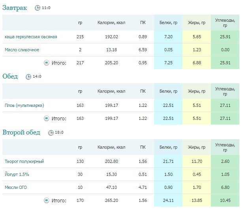248x211 pixels.
Task: Open the Йогурт 1.5% entry
Action: click(x=17, y=174)
